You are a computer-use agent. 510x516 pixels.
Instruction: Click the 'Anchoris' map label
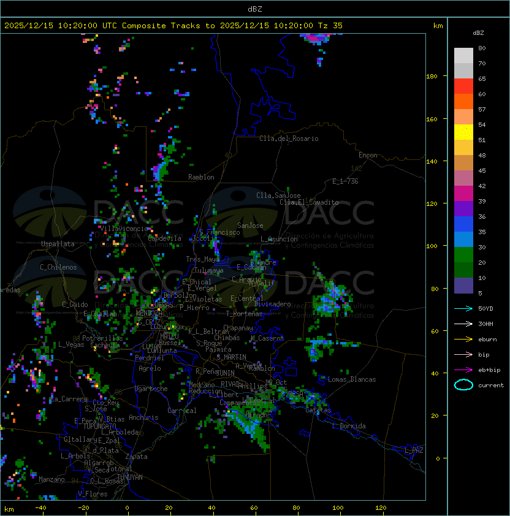[x=143, y=417]
